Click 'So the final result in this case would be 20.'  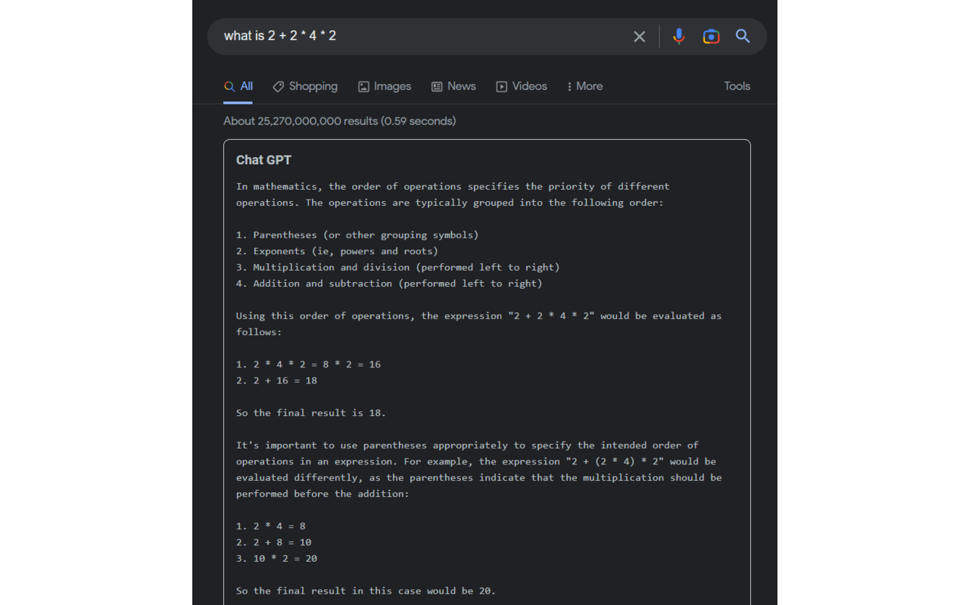(366, 591)
